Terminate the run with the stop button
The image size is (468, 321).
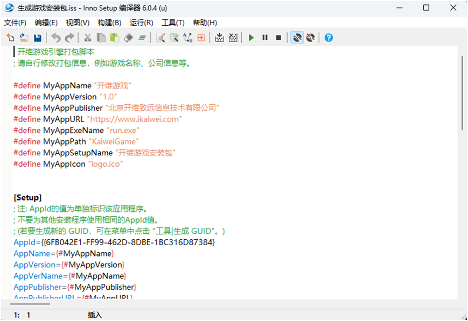278,38
